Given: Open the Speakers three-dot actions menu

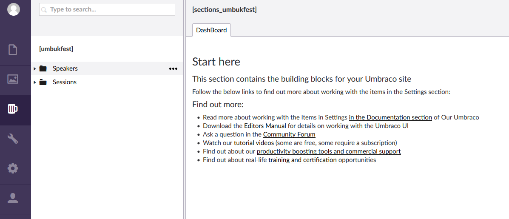Looking at the screenshot, I should coord(173,68).
